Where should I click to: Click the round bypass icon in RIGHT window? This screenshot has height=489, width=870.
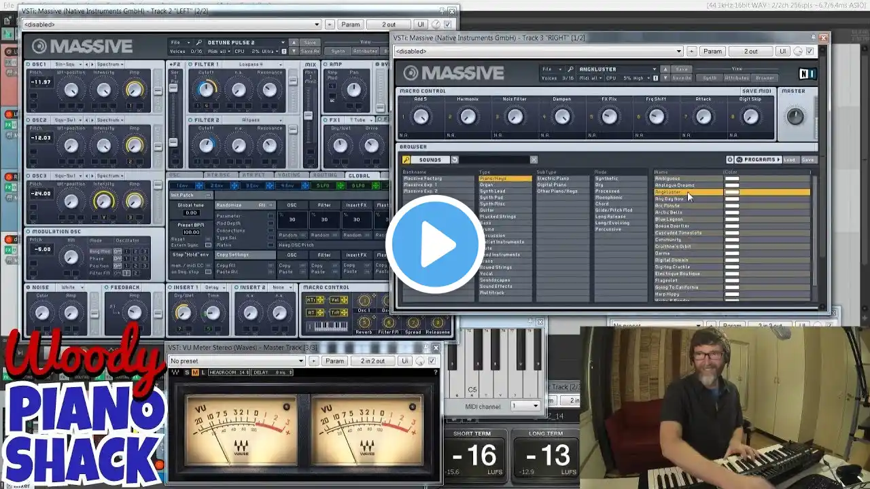click(798, 52)
